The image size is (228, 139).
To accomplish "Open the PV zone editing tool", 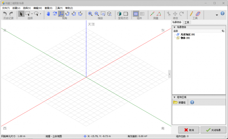I will pyautogui.click(x=198, y=14).
